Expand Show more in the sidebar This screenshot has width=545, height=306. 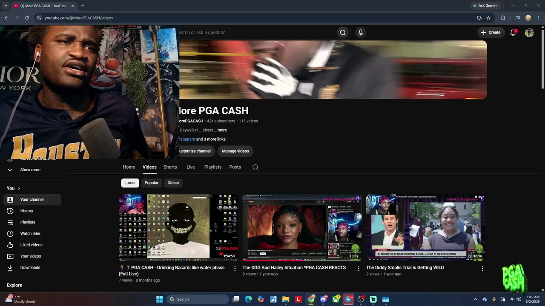click(x=32, y=170)
